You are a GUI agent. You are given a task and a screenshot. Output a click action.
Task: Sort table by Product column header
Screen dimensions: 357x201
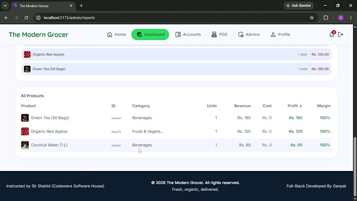pyautogui.click(x=28, y=106)
